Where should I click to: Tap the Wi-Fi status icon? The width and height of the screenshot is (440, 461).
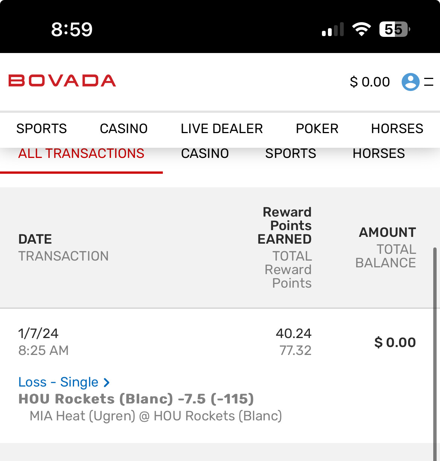(361, 29)
